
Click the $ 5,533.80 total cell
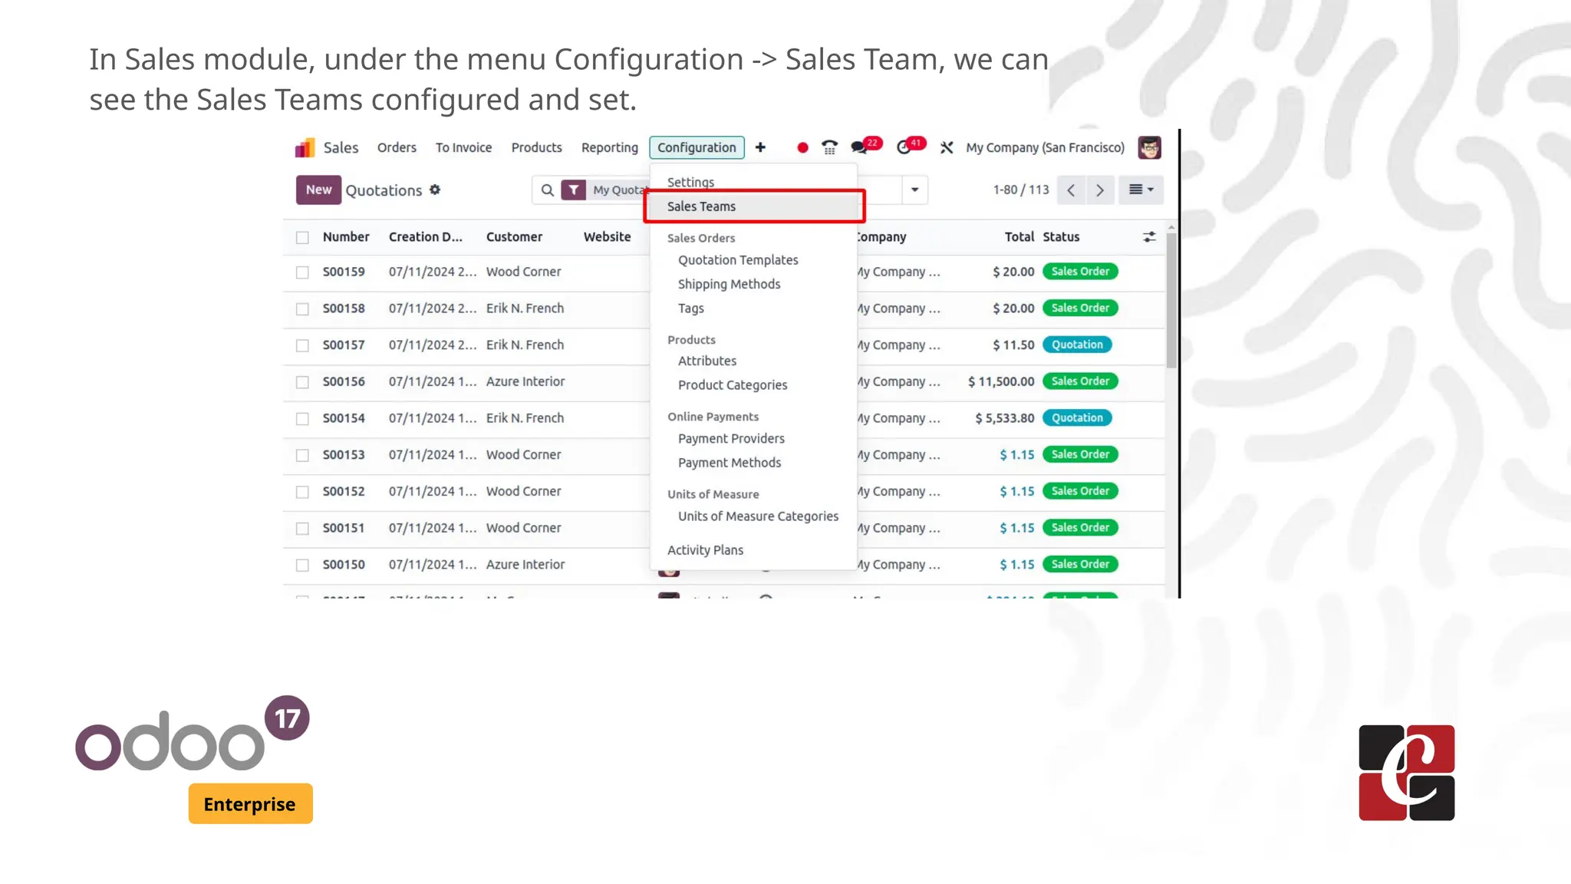click(x=1004, y=418)
